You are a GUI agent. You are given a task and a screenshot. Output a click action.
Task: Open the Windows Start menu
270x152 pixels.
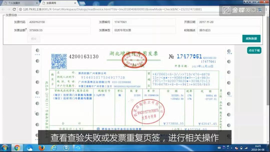pyautogui.click(x=5, y=148)
